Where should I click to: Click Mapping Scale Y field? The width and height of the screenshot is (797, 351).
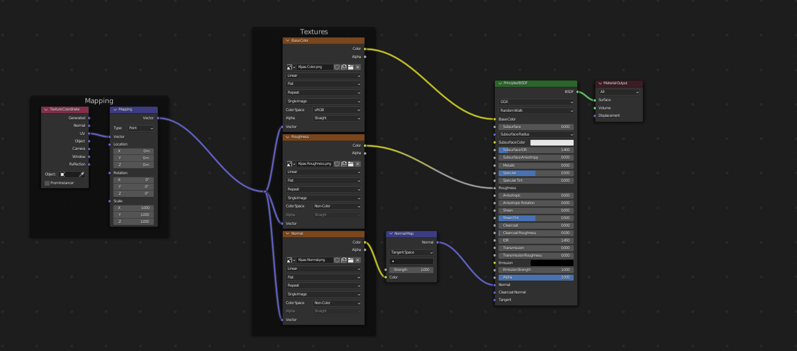pos(134,215)
